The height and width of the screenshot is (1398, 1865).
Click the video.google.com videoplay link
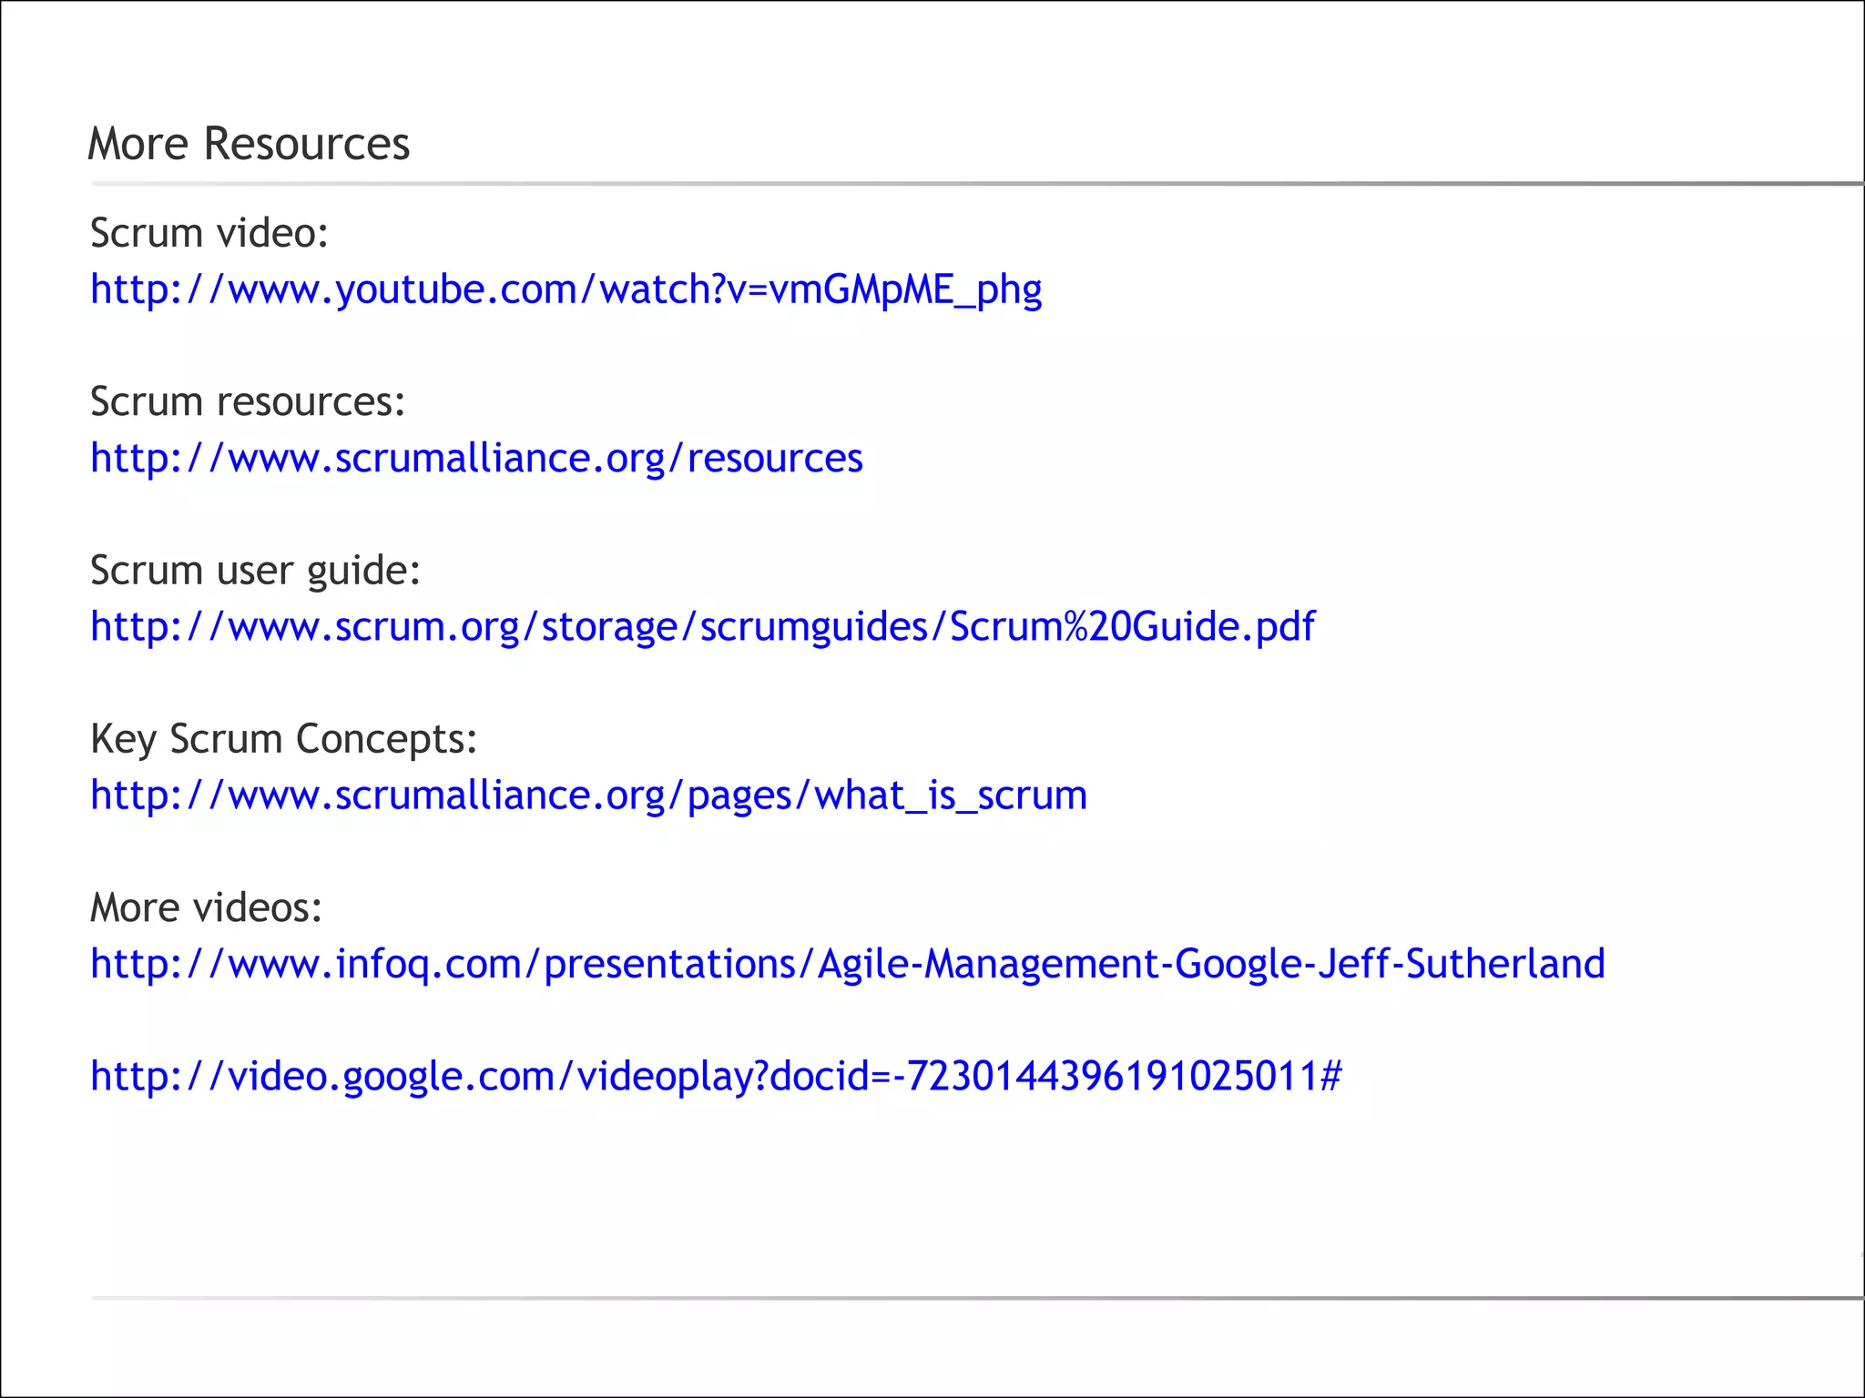tap(715, 1077)
